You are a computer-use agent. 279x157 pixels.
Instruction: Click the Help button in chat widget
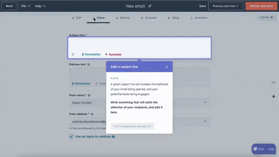coord(271,149)
